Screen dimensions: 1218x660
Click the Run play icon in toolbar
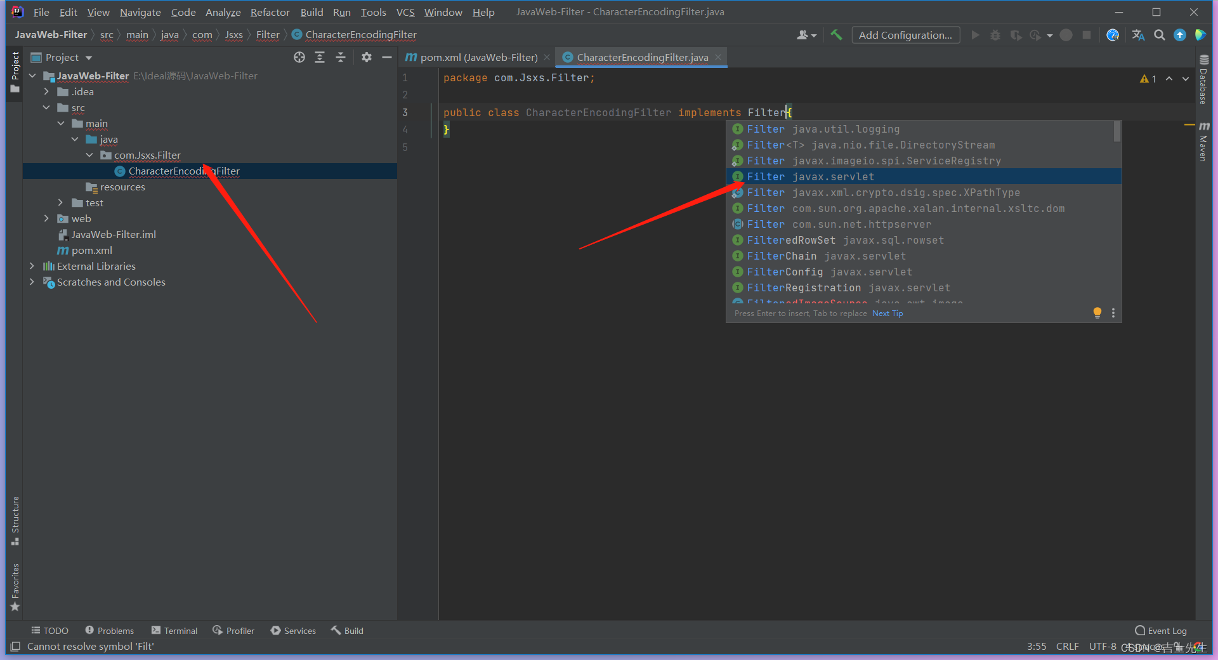click(x=975, y=35)
